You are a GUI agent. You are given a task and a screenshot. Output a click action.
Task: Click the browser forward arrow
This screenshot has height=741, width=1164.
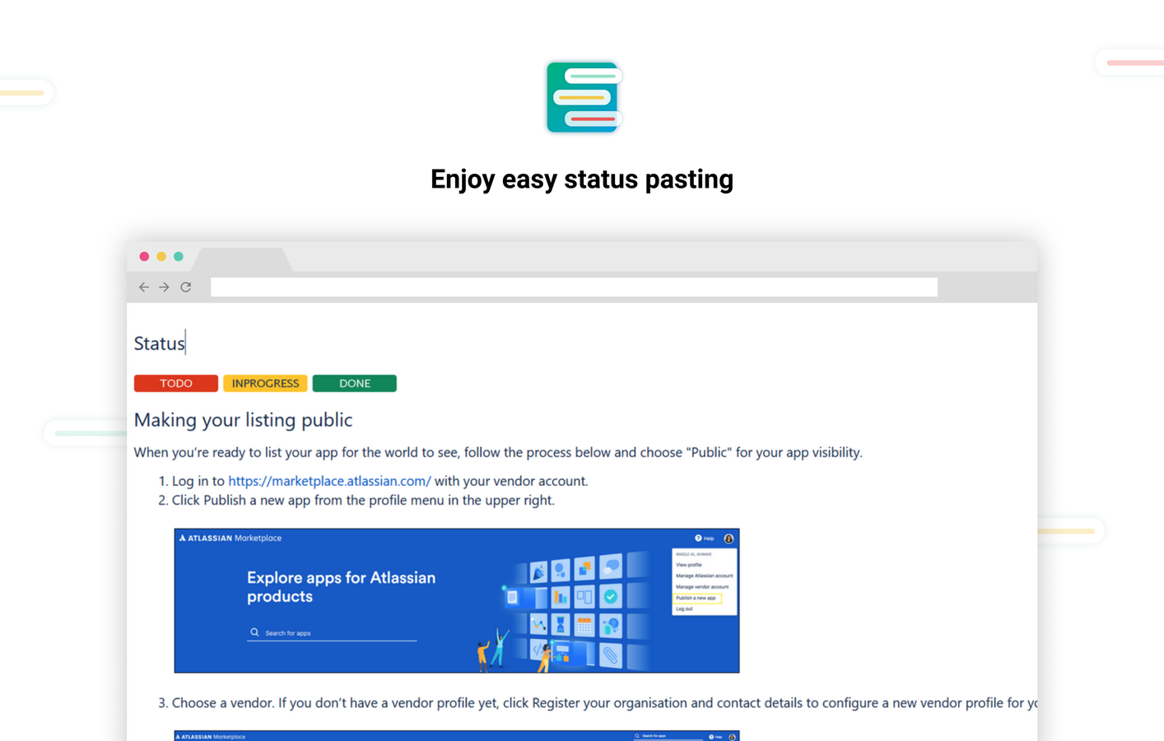tap(165, 287)
